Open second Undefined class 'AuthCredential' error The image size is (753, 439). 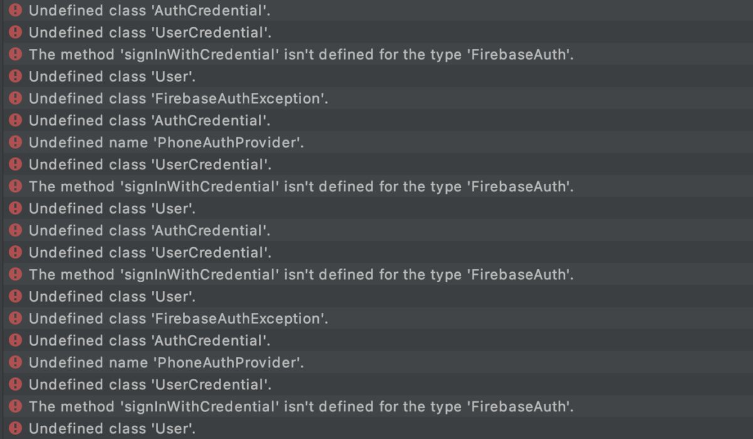click(149, 120)
